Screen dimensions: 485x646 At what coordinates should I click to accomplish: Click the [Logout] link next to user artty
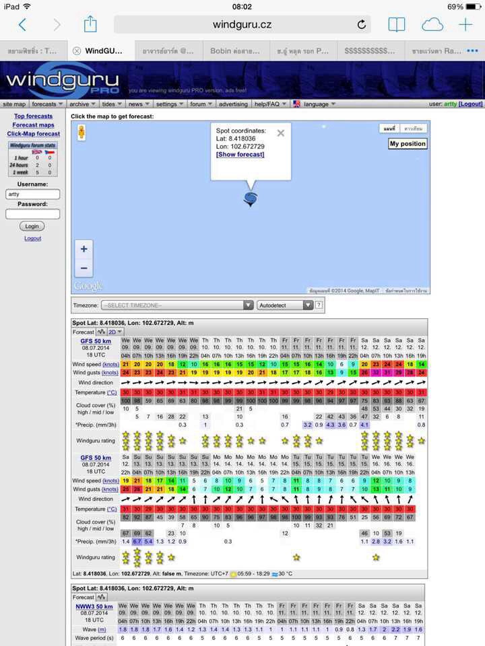pyautogui.click(x=470, y=104)
